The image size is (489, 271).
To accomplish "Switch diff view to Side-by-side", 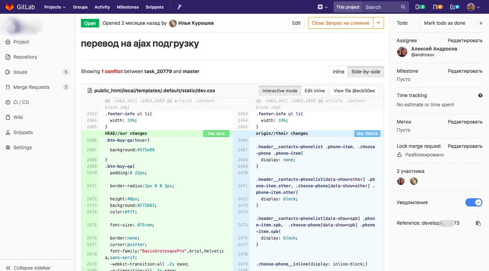I will [366, 72].
